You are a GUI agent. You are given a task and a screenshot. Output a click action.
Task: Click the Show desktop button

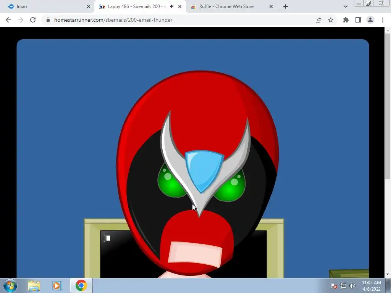click(x=388, y=286)
